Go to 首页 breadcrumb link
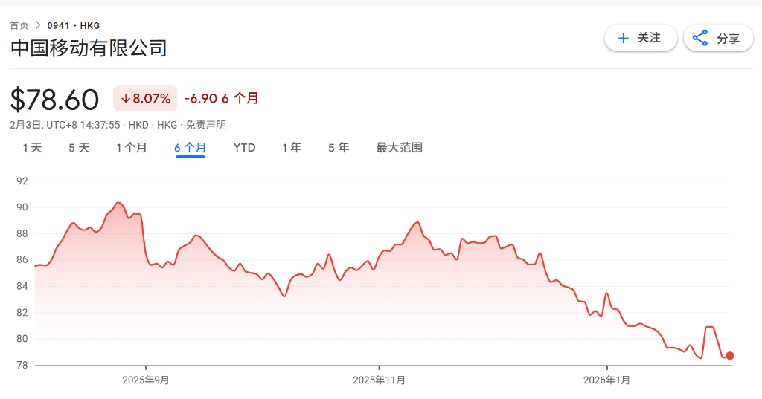Viewport: 762px width, 399px height. 19,25
